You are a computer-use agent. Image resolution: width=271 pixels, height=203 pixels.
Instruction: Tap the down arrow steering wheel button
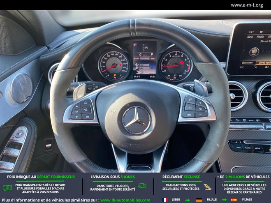pyautogui.click(x=76, y=117)
